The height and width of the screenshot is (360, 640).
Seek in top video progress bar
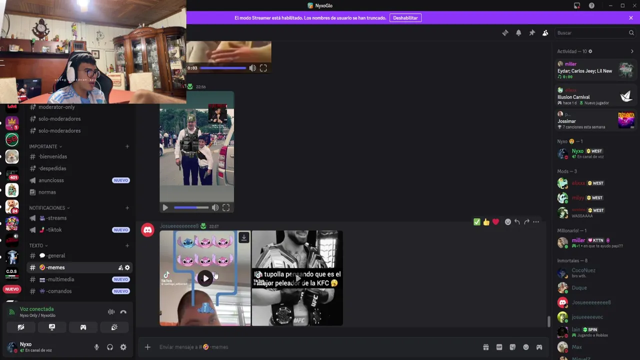click(x=223, y=68)
